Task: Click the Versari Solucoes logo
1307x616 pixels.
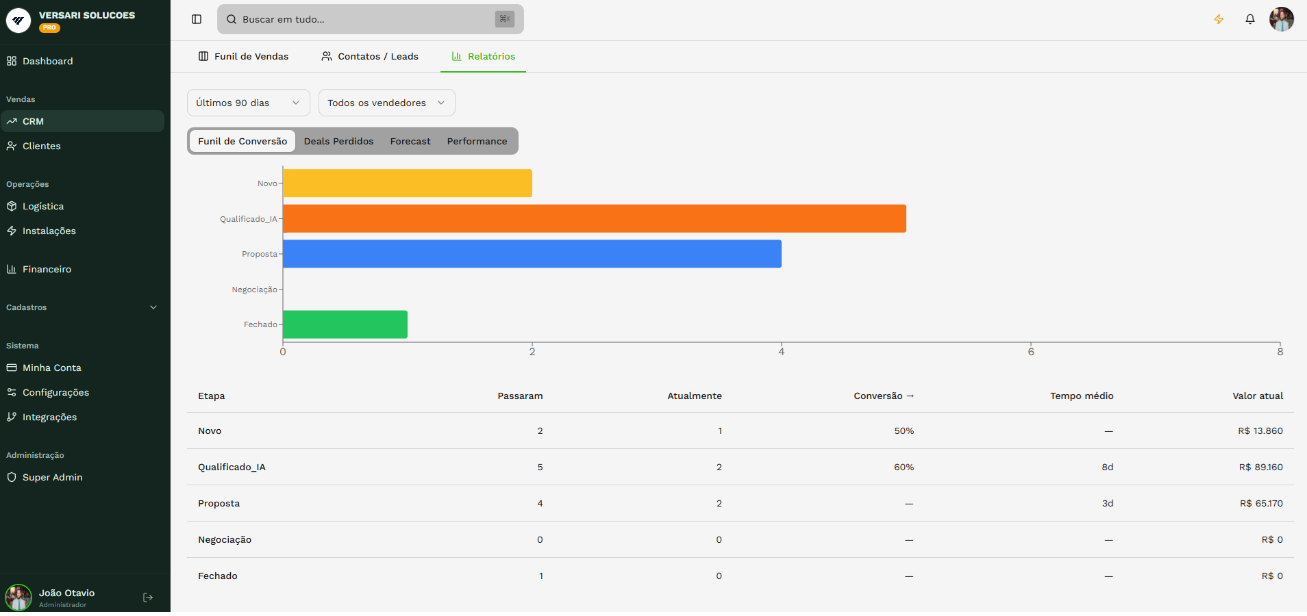Action: click(x=18, y=21)
